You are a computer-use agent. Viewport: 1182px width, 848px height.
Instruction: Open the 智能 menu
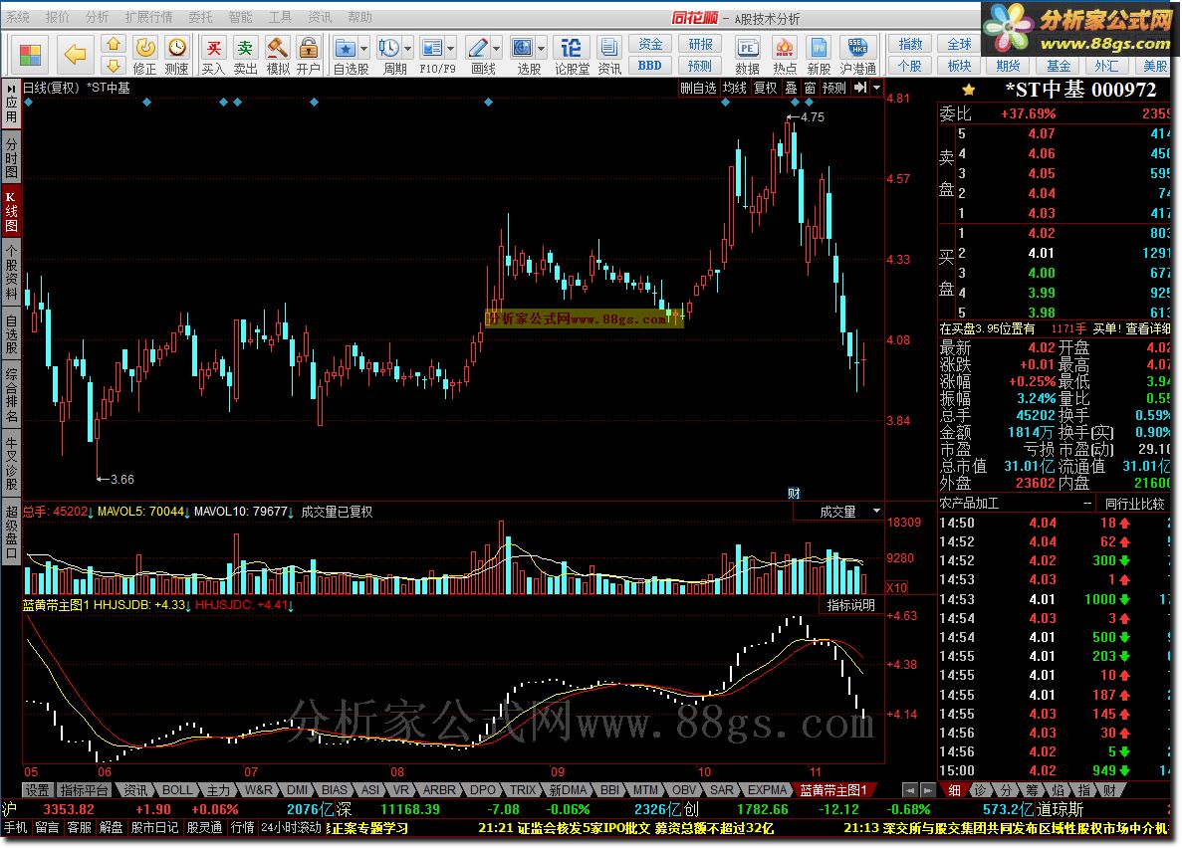point(240,17)
